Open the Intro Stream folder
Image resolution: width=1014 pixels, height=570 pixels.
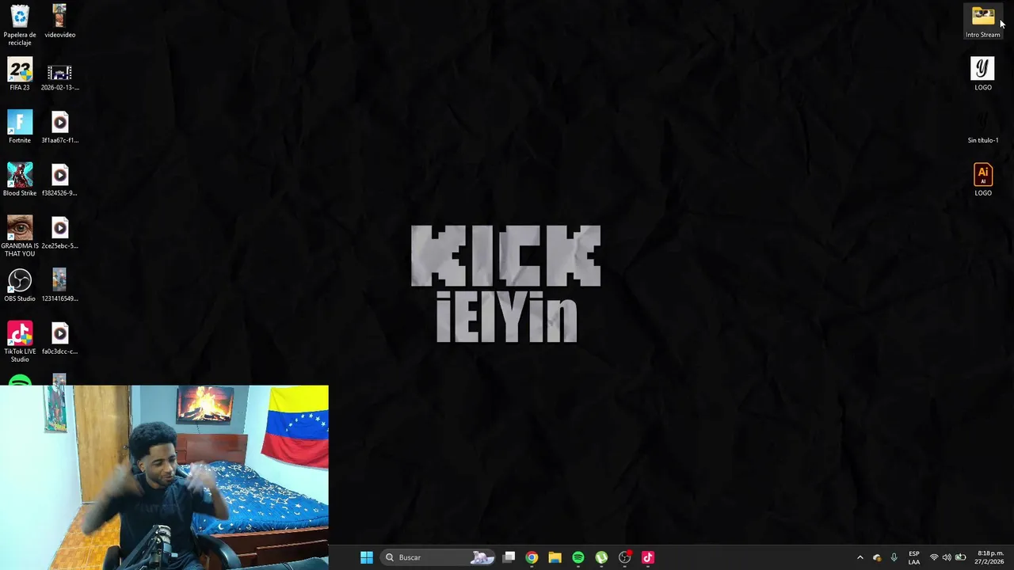pyautogui.click(x=982, y=21)
